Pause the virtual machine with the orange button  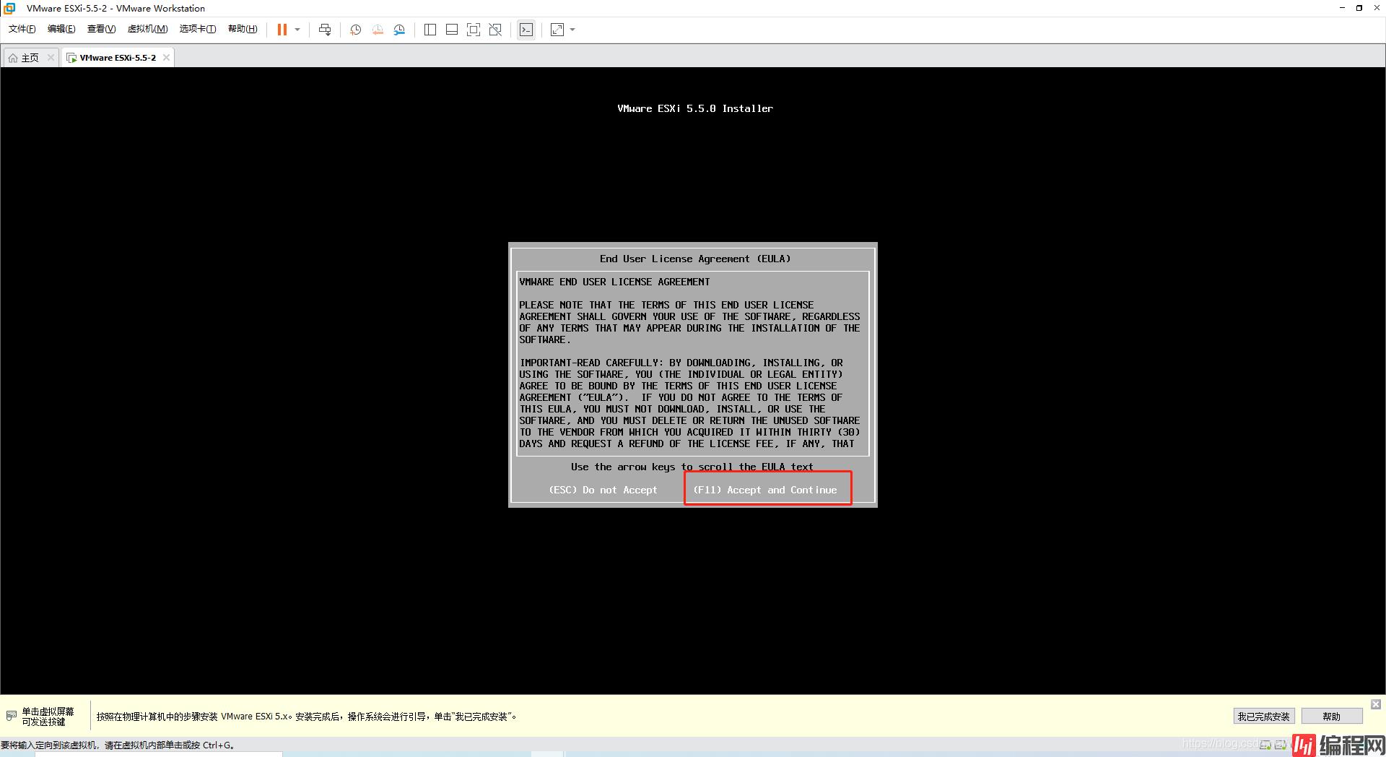coord(282,30)
